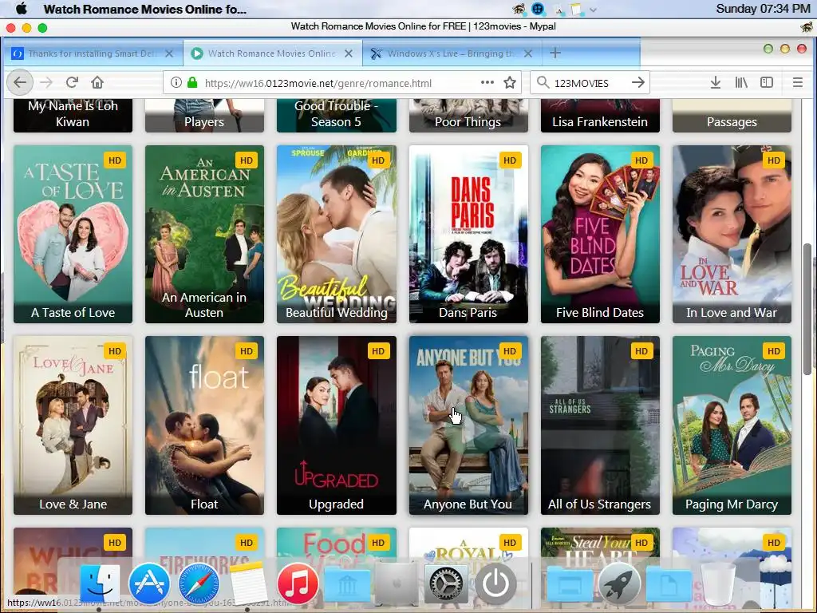Image resolution: width=817 pixels, height=613 pixels.
Task: Open the page actions three-dots menu
Action: pos(487,82)
